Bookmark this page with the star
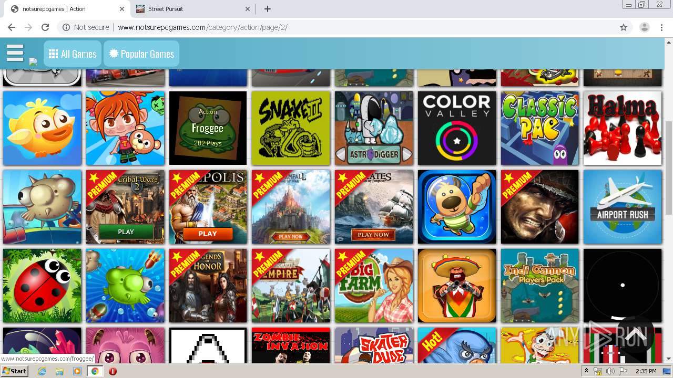 point(624,27)
